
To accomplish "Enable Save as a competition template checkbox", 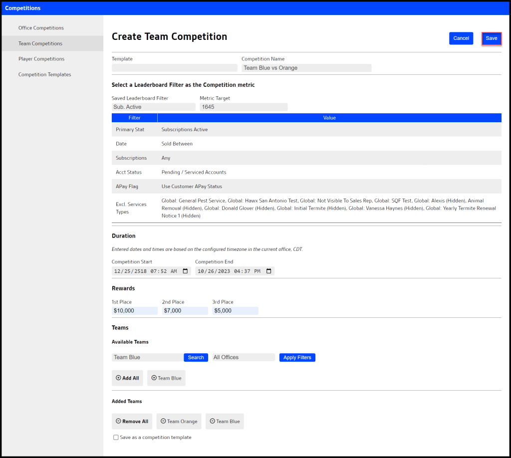I will coord(116,438).
